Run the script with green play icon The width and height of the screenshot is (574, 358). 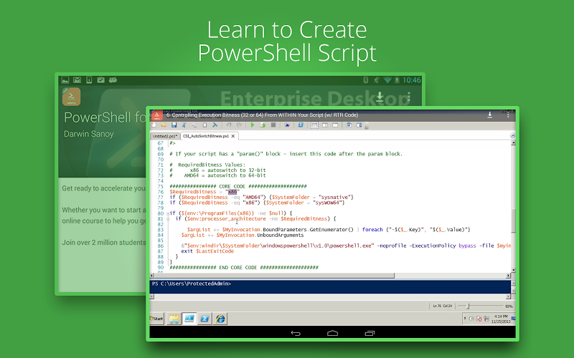pyautogui.click(x=253, y=125)
